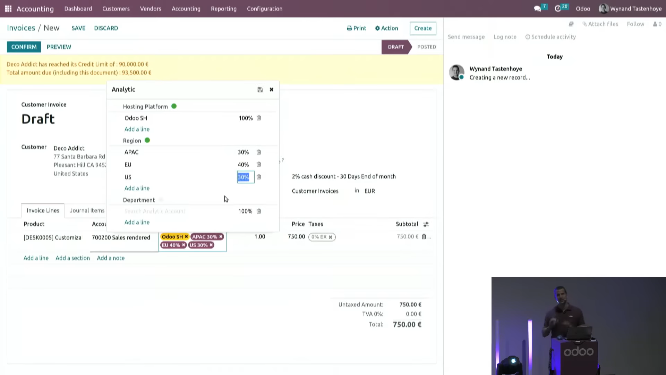Edit the 750.00 price cell
666x375 pixels.
pyautogui.click(x=296, y=237)
